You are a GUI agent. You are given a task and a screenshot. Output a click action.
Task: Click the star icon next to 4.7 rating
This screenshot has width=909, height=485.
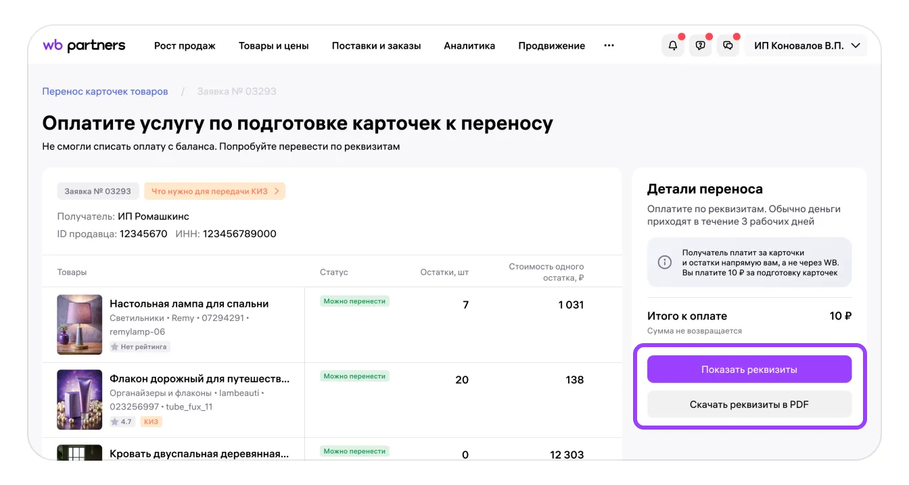point(115,422)
